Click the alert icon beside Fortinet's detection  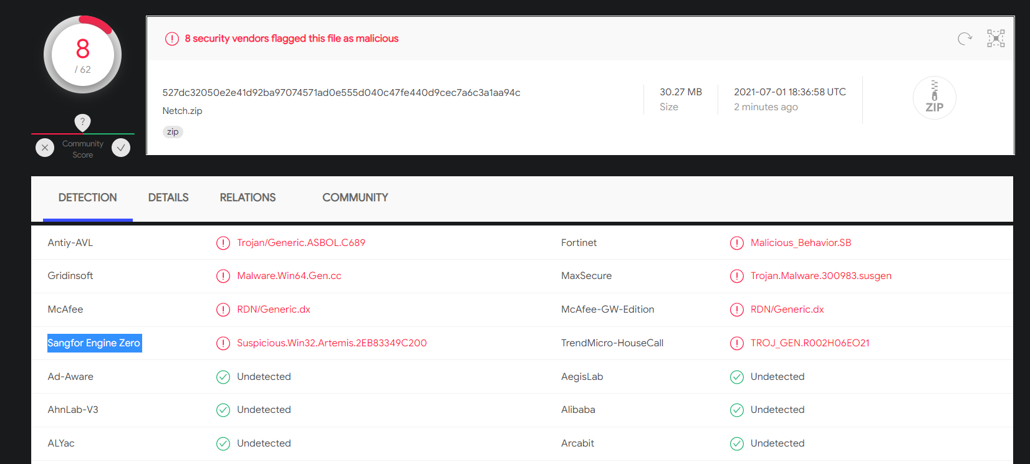tap(737, 243)
